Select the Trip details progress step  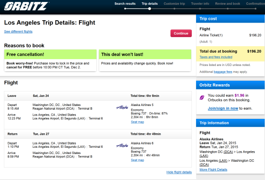click(x=149, y=3)
